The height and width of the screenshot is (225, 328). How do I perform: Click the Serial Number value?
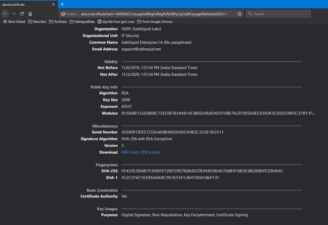(172, 132)
